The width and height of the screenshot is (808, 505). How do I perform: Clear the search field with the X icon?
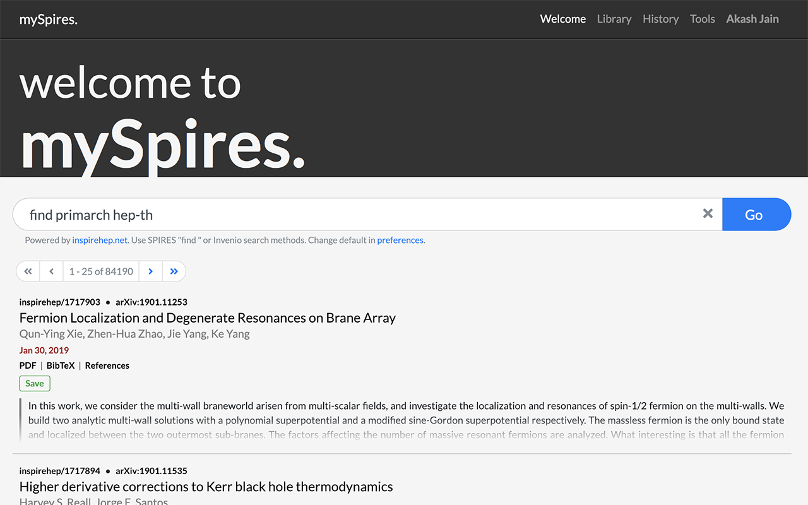coord(708,214)
